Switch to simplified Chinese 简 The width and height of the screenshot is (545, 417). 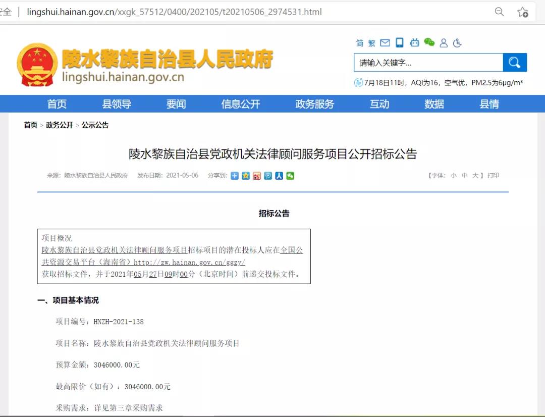coord(360,43)
